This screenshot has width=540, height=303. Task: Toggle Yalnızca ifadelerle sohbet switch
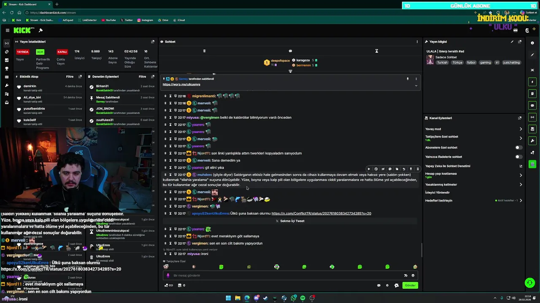pos(518,157)
